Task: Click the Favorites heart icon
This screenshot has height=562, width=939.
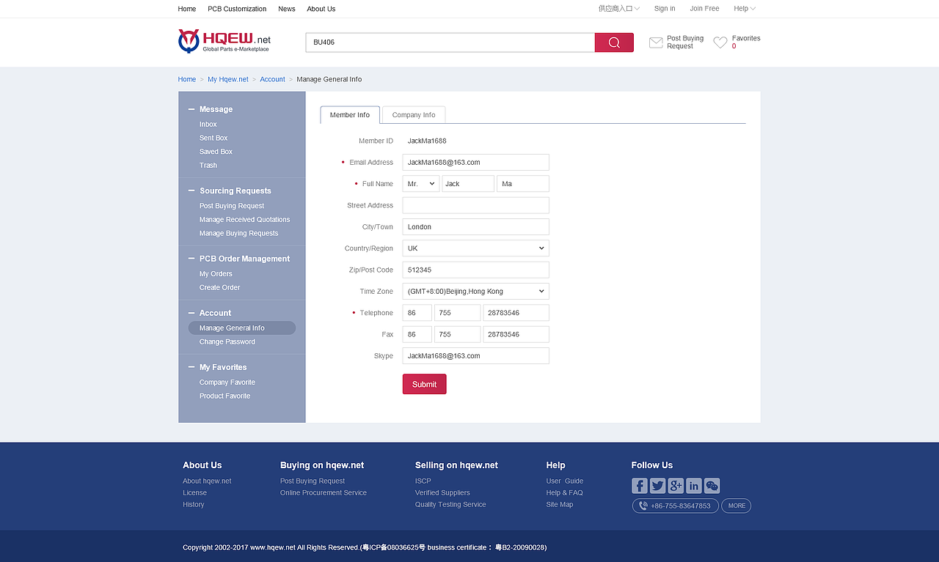Action: (720, 42)
